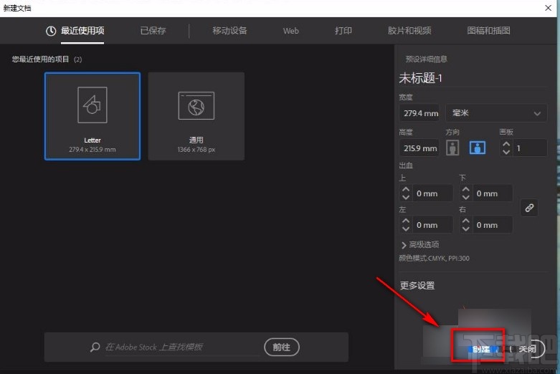Increase the artboard count with up arrow
The image size is (560, 374).
pyautogui.click(x=506, y=144)
